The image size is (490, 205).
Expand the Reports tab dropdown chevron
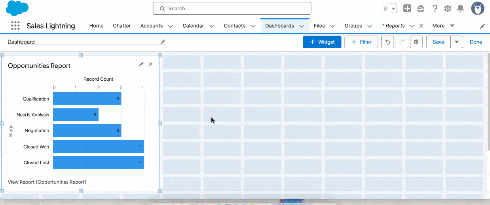[412, 26]
